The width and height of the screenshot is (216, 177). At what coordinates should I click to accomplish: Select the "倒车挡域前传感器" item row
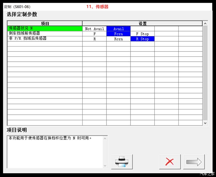click(45, 33)
